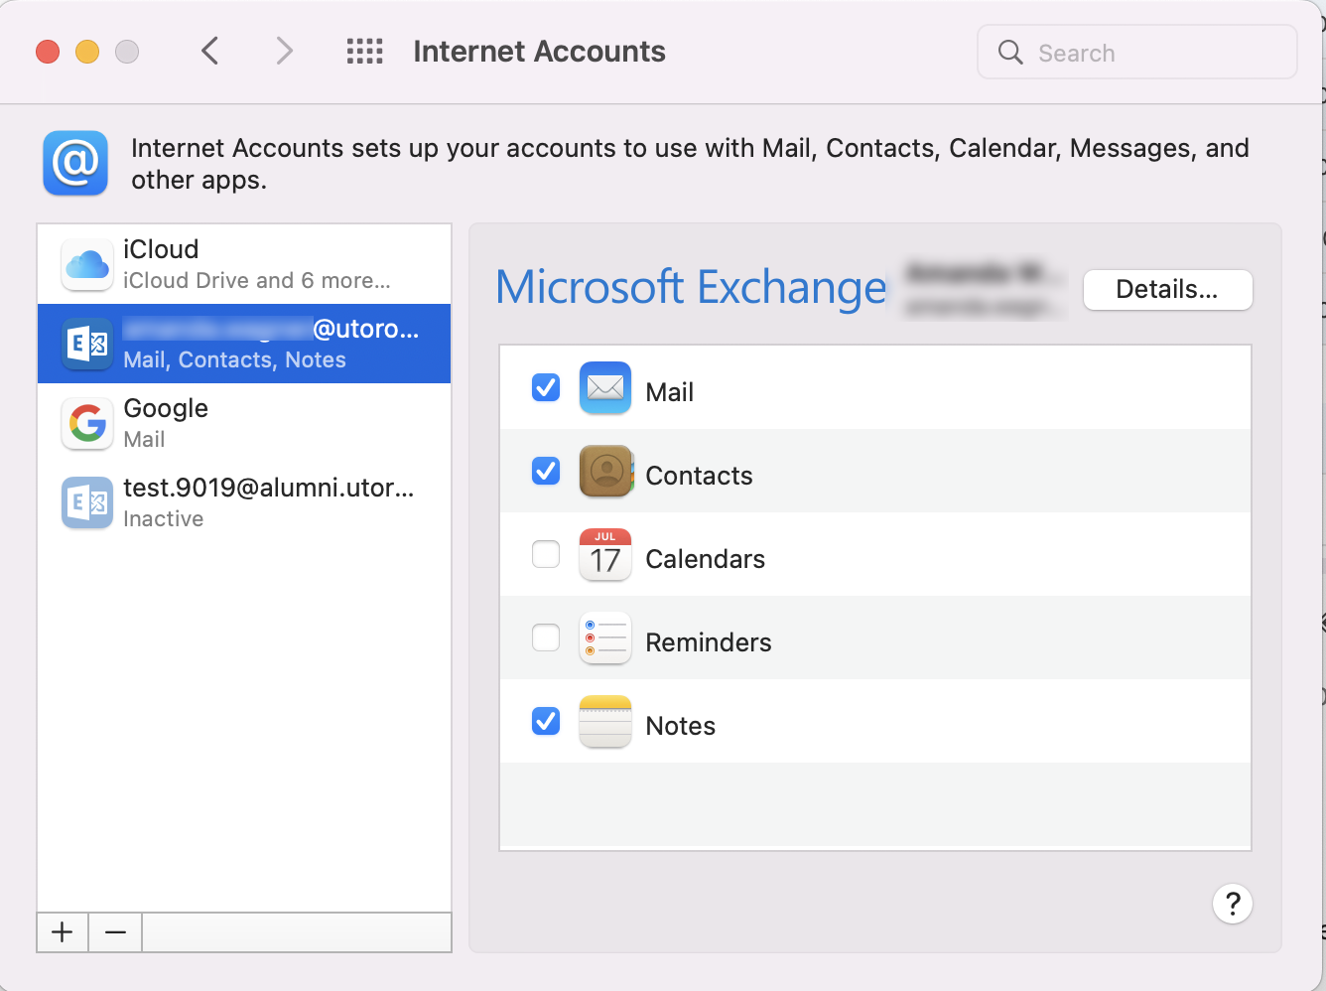Click the inactive Exchange account icon
Image resolution: width=1326 pixels, height=991 pixels.
[x=87, y=502]
